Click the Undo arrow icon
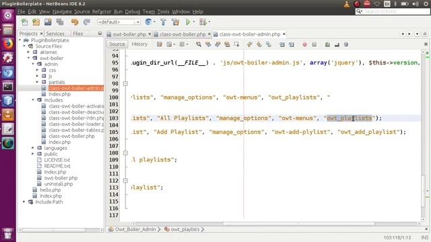 pyautogui.click(x=75, y=22)
